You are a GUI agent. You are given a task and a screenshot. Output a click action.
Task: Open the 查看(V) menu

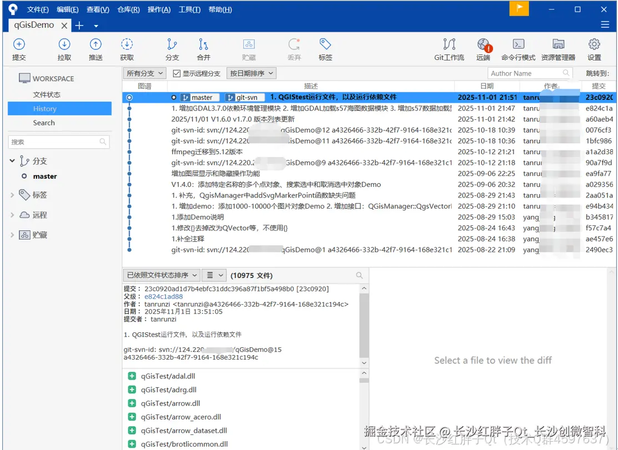[98, 9]
